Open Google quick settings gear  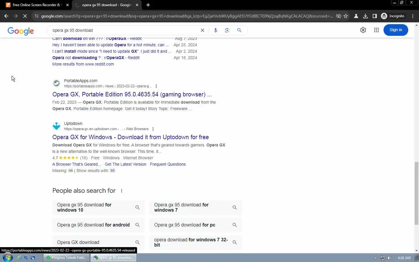[x=363, y=30]
